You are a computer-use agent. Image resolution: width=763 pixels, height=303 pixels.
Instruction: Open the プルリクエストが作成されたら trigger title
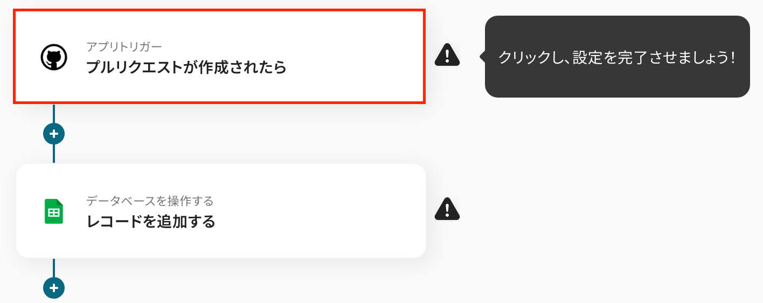pos(186,67)
